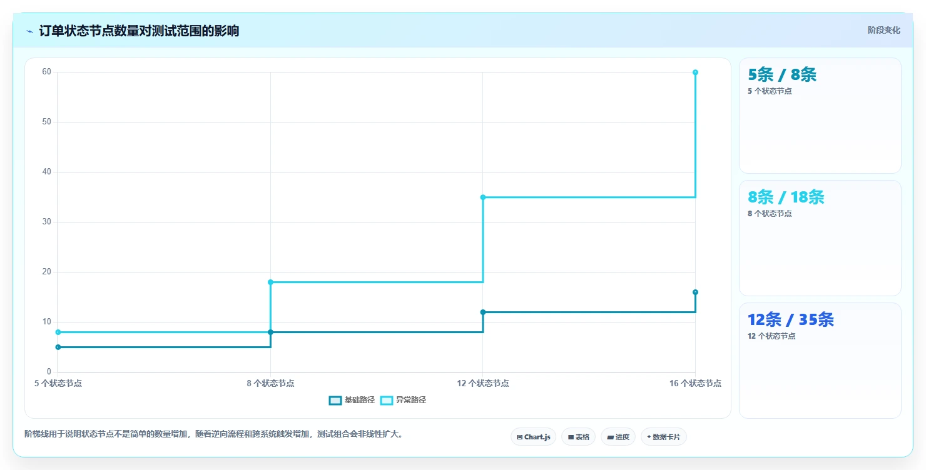The width and height of the screenshot is (926, 470).
Task: Toggle the 基础路径 legend swatch
Action: (335, 400)
